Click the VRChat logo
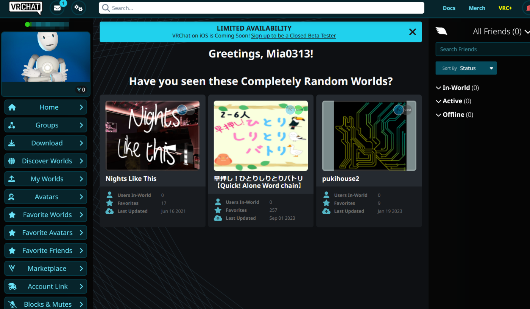Viewport: 530px width, 309px height. 26,8
